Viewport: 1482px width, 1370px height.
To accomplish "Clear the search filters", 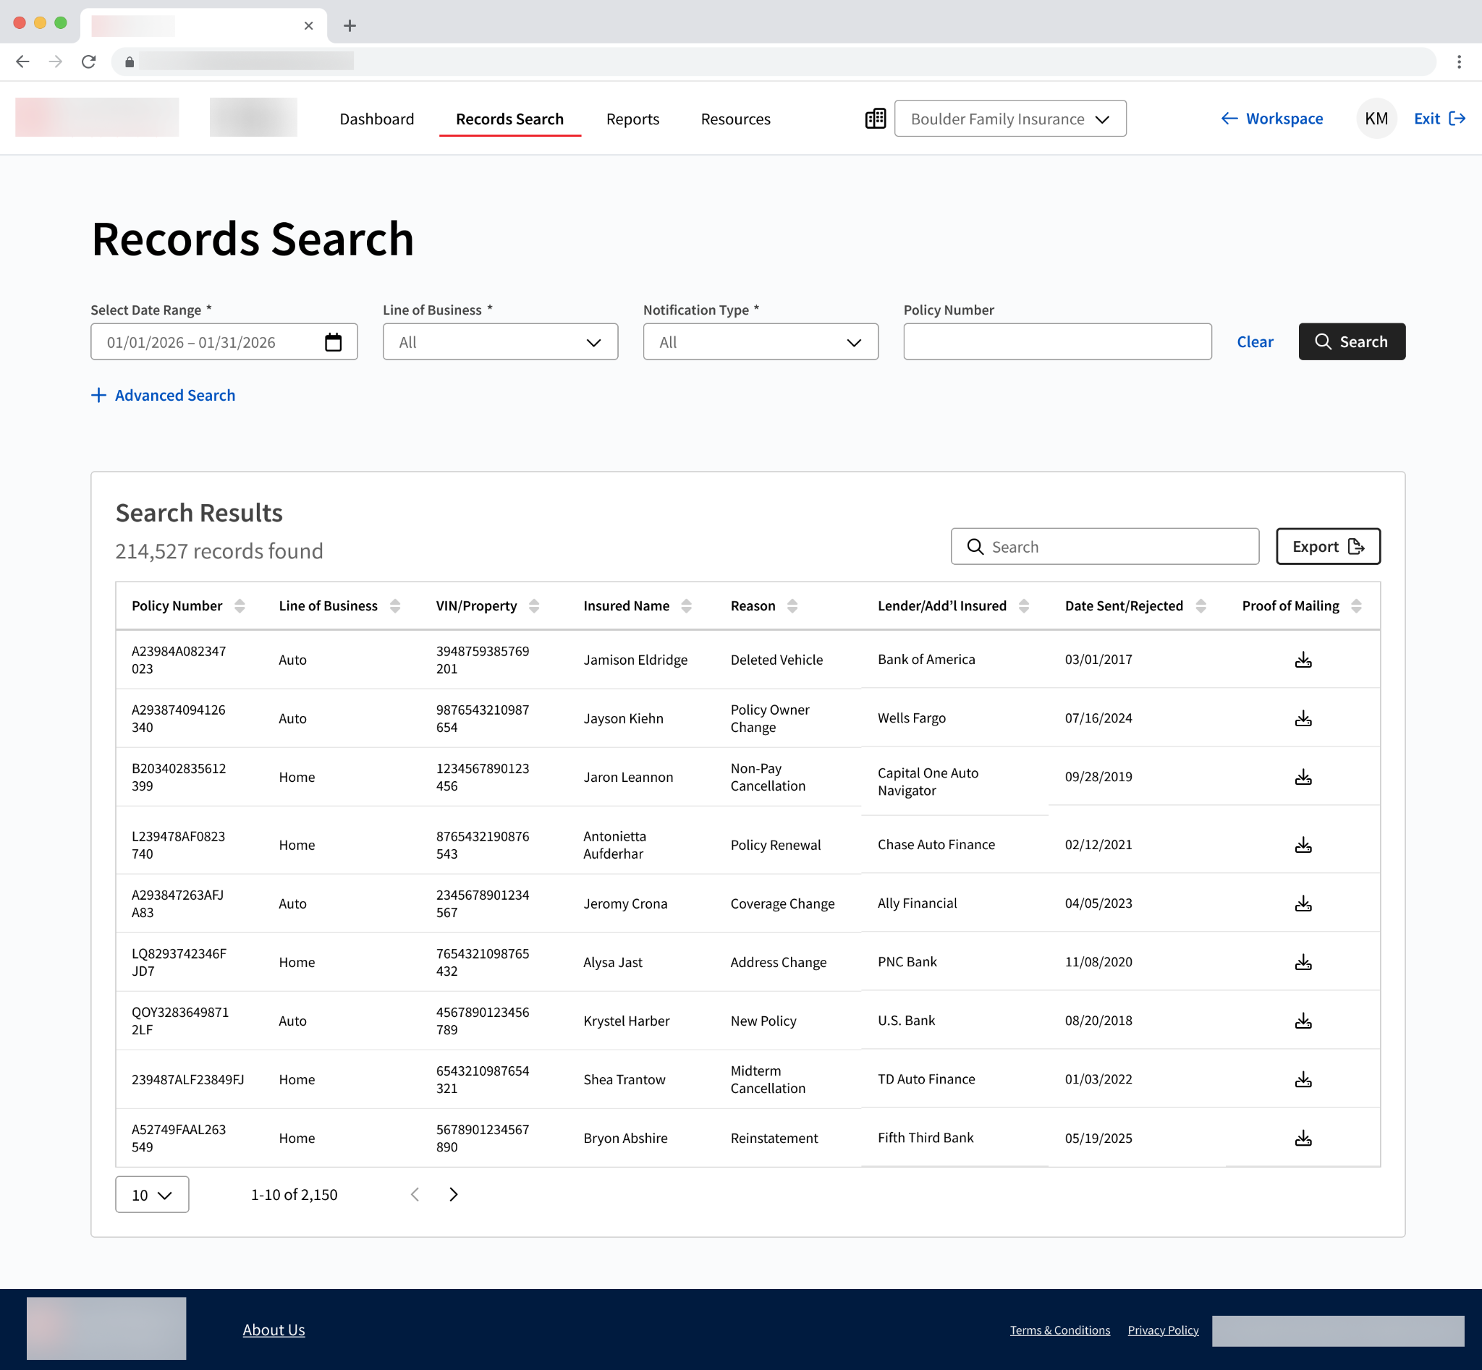I will pos(1255,341).
